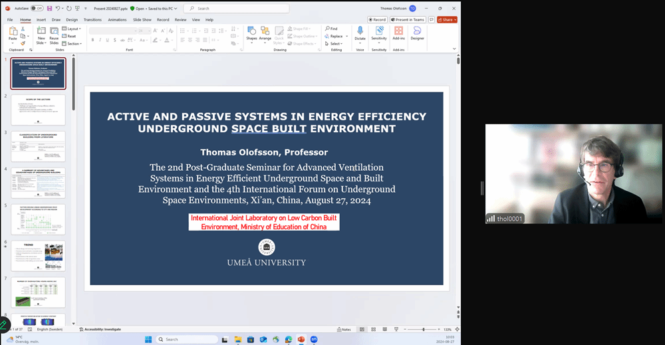665x345 pixels.
Task: Click the Dictate microphone icon
Action: [x=360, y=31]
